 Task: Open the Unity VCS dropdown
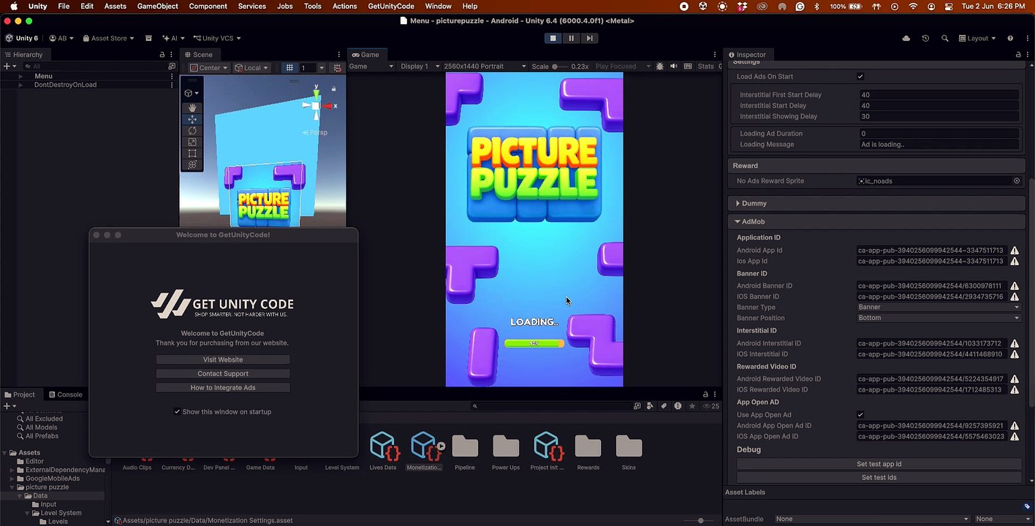[x=216, y=38]
